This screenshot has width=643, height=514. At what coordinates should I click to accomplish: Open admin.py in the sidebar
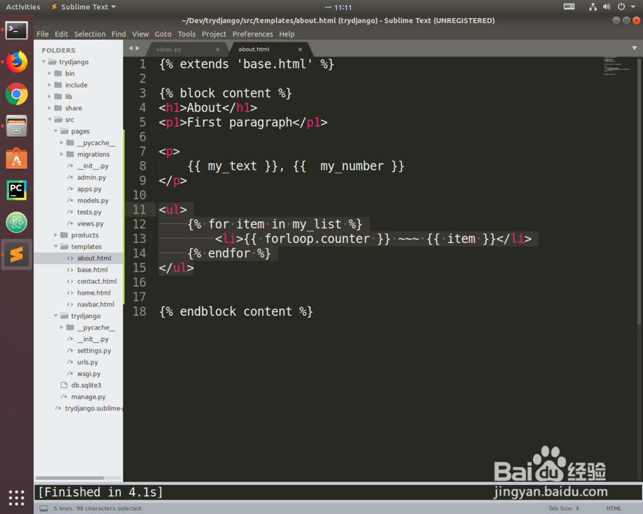coord(91,177)
